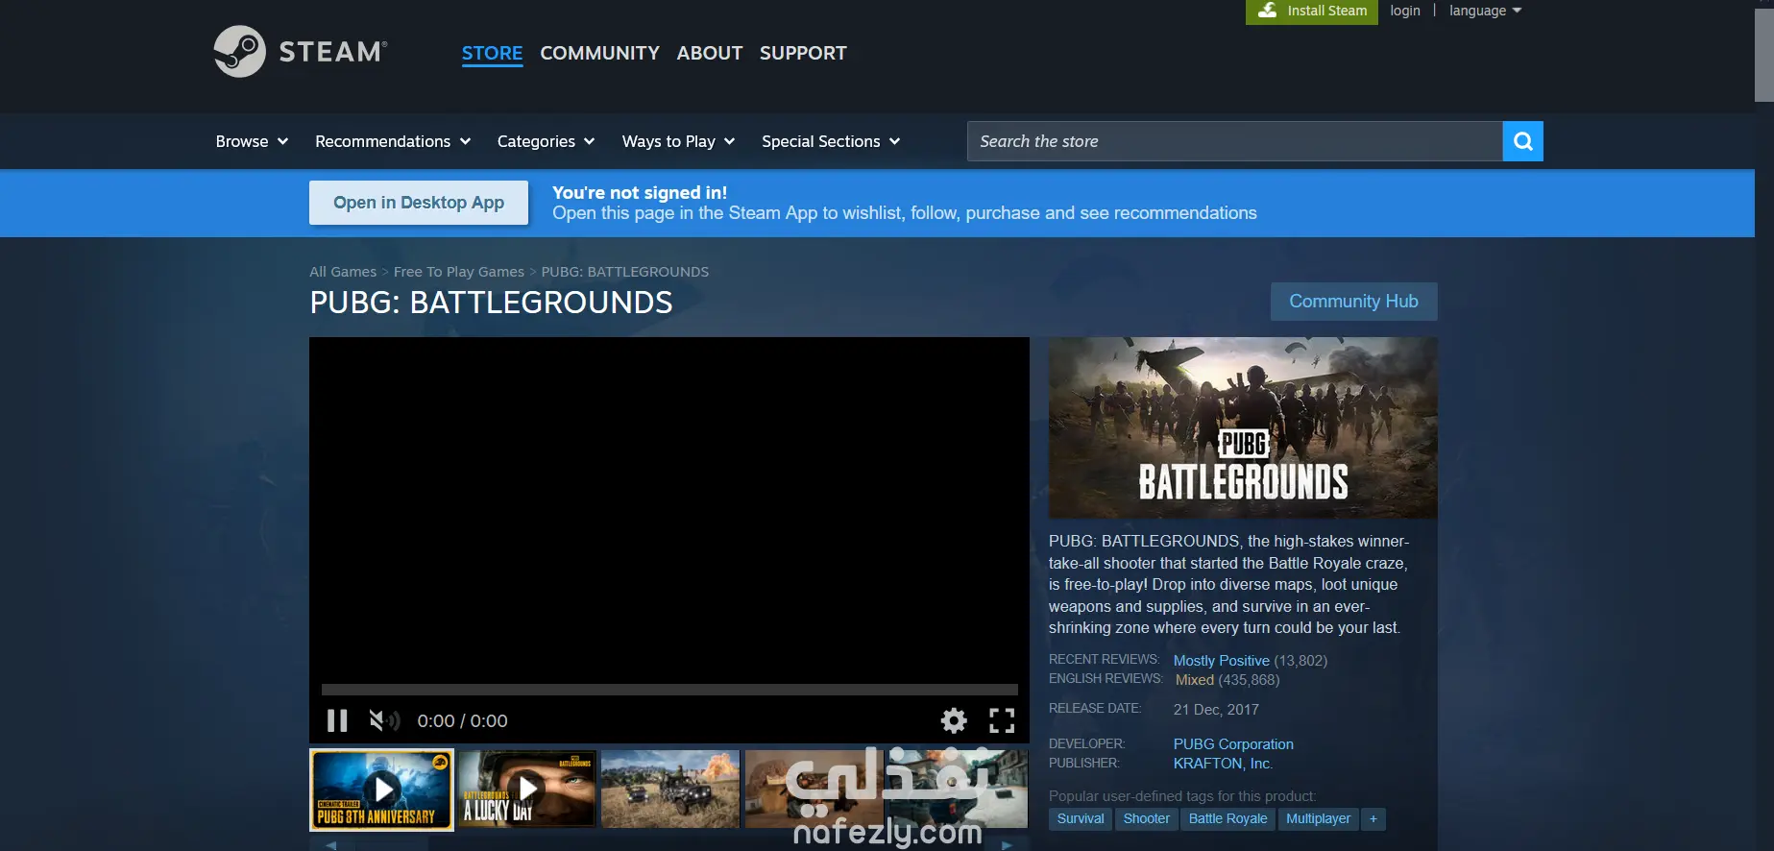Open the COMMUNITY tab
Image resolution: width=1774 pixels, height=851 pixels.
click(x=599, y=53)
